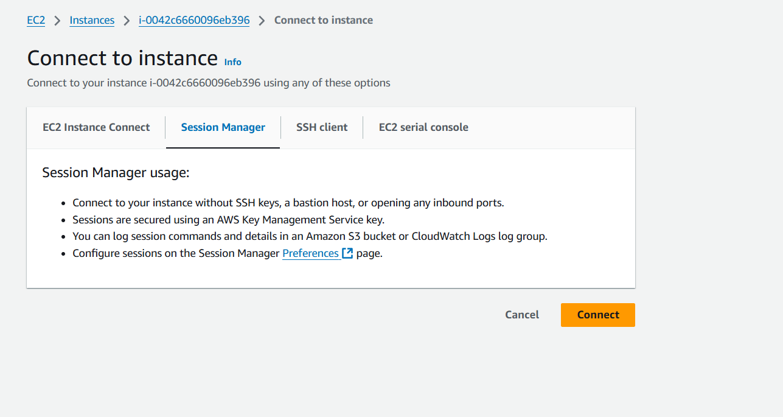This screenshot has width=783, height=417.
Task: Go to the EC2 serial console tab
Action: pos(423,127)
